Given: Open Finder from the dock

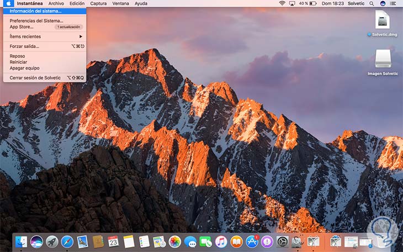Looking at the screenshot, I should pyautogui.click(x=22, y=242).
